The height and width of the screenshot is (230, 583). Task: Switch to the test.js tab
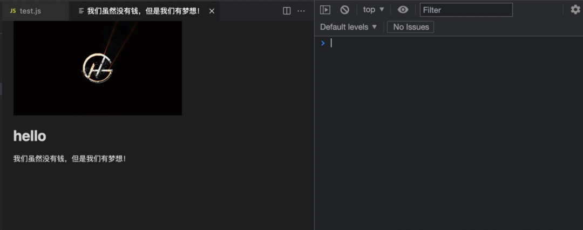point(35,11)
